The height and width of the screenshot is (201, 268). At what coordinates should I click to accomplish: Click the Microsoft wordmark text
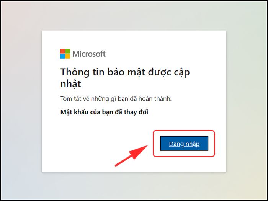click(89, 54)
